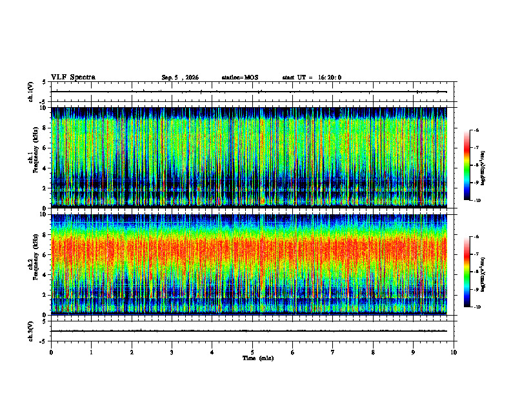Click the ch.2 log PSD color bar

(467, 272)
